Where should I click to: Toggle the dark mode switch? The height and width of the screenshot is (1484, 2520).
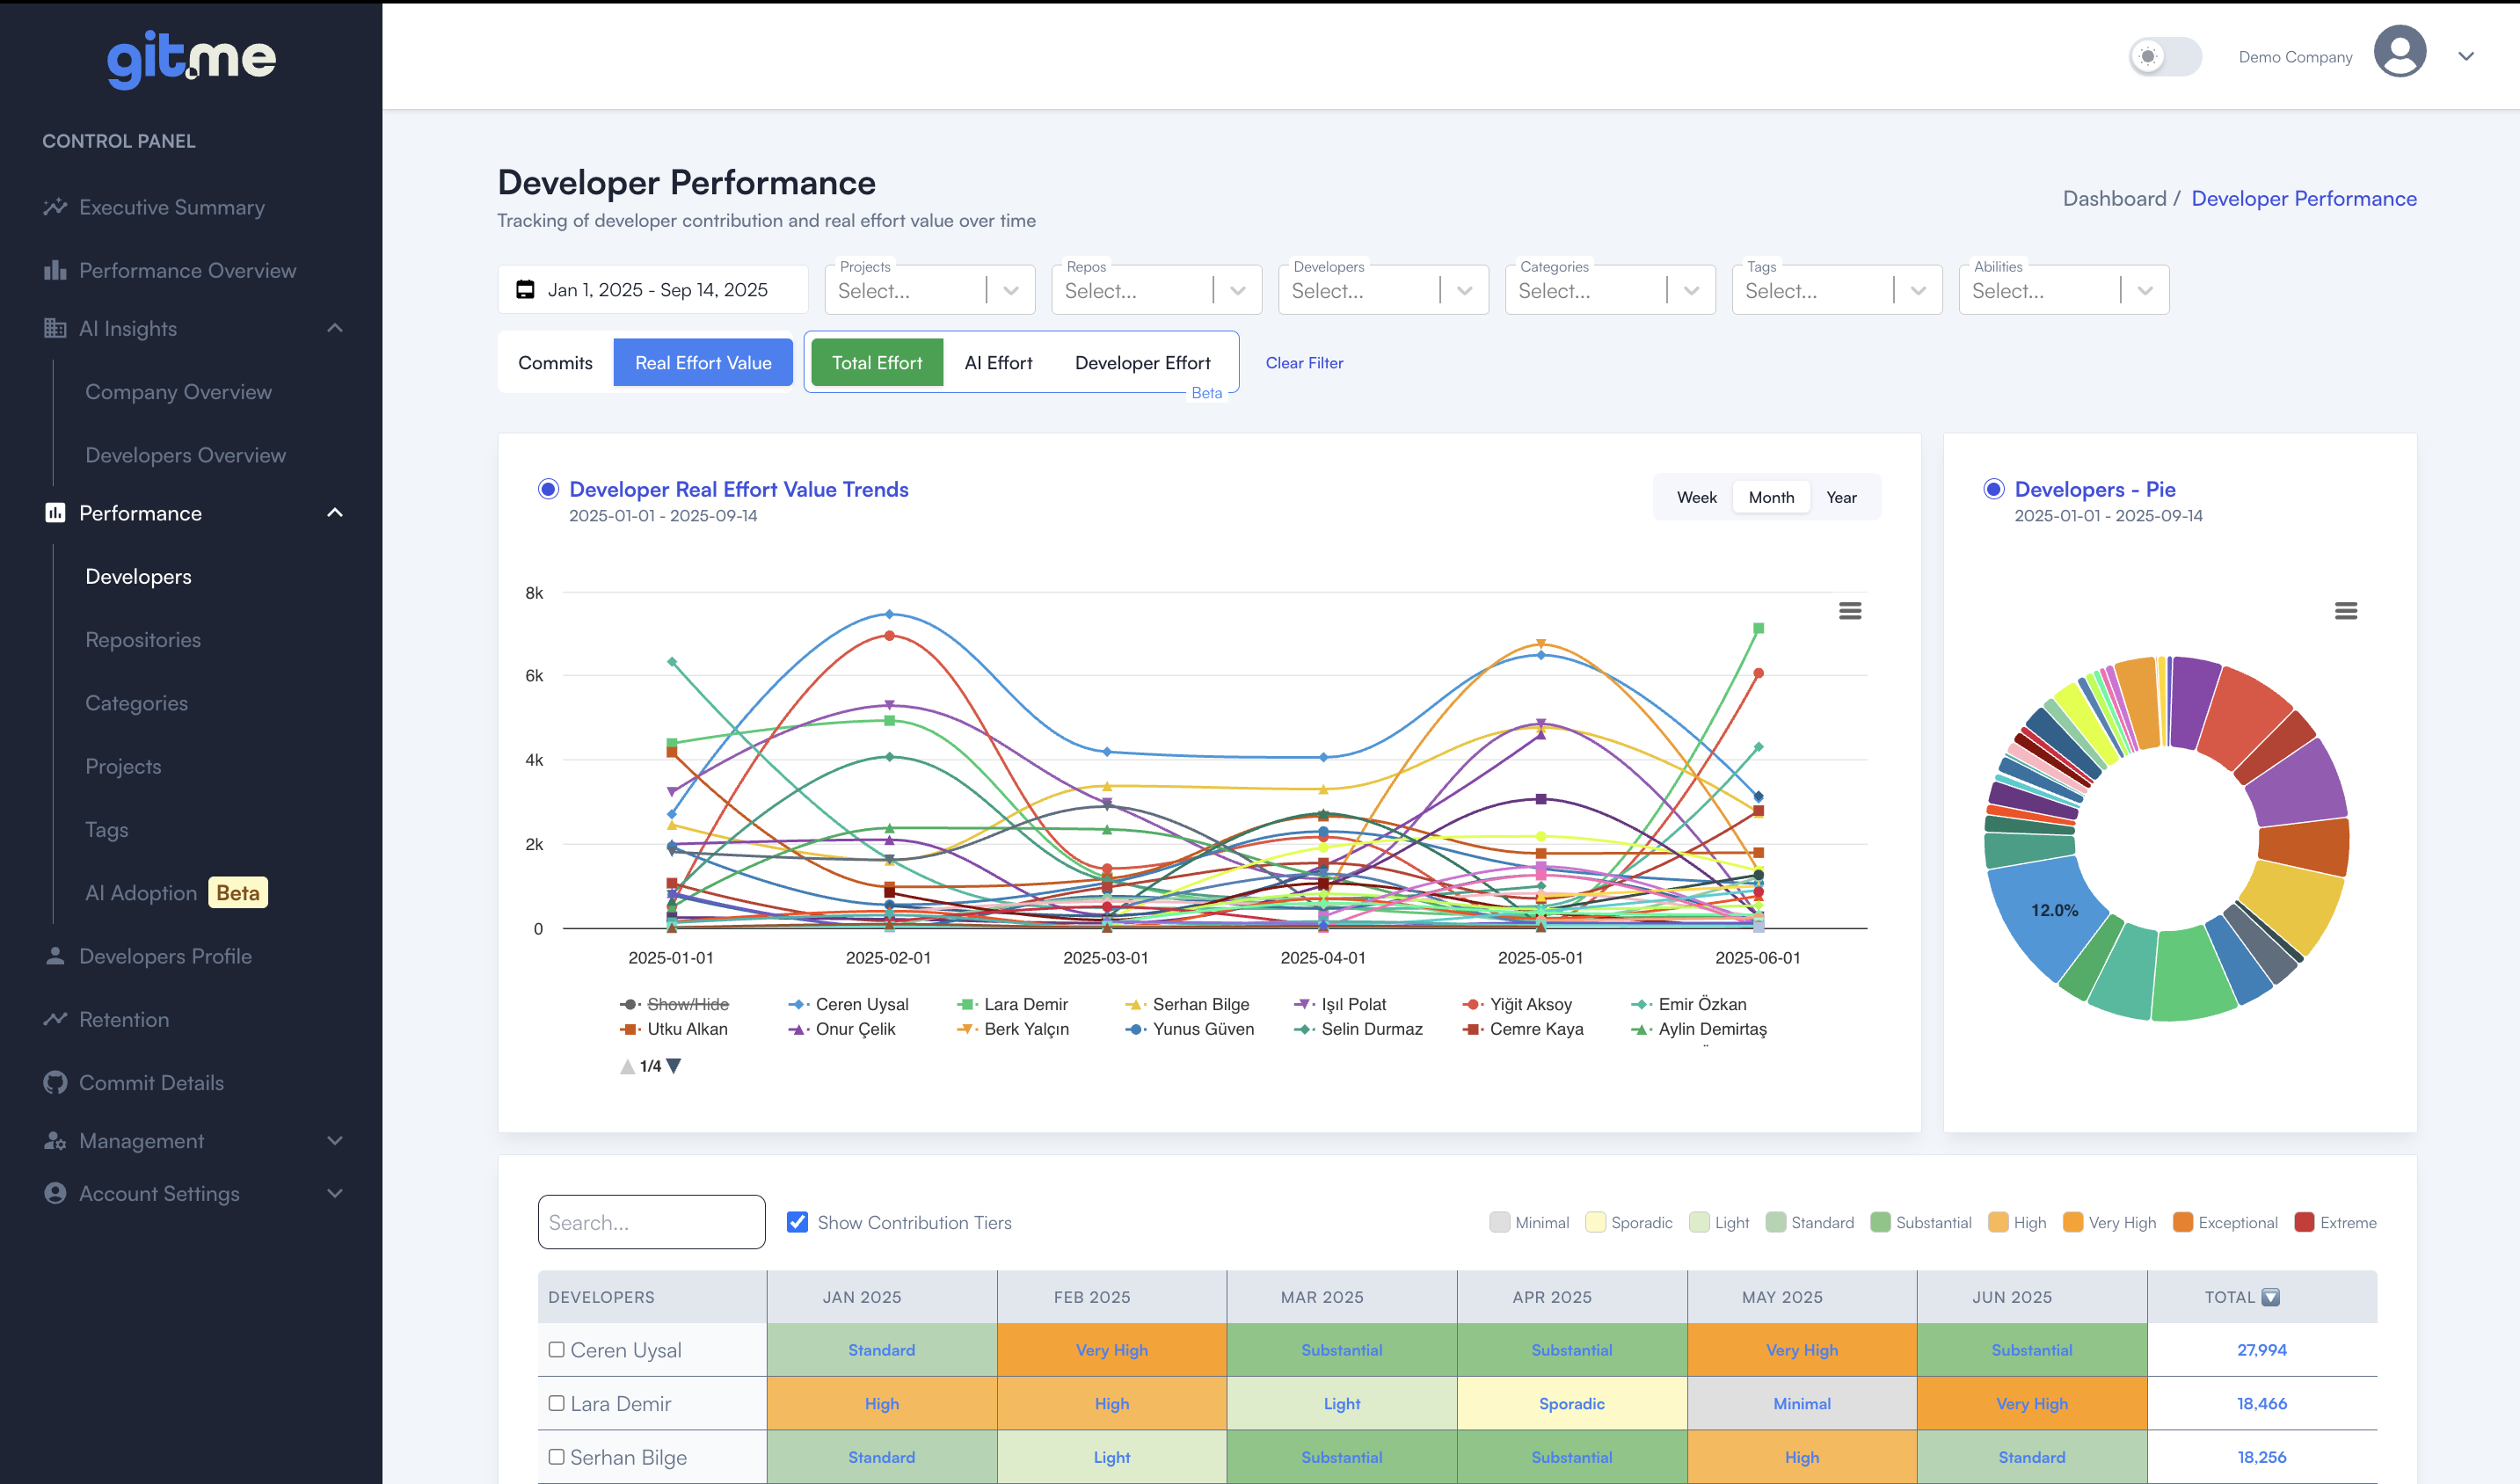coord(2166,57)
